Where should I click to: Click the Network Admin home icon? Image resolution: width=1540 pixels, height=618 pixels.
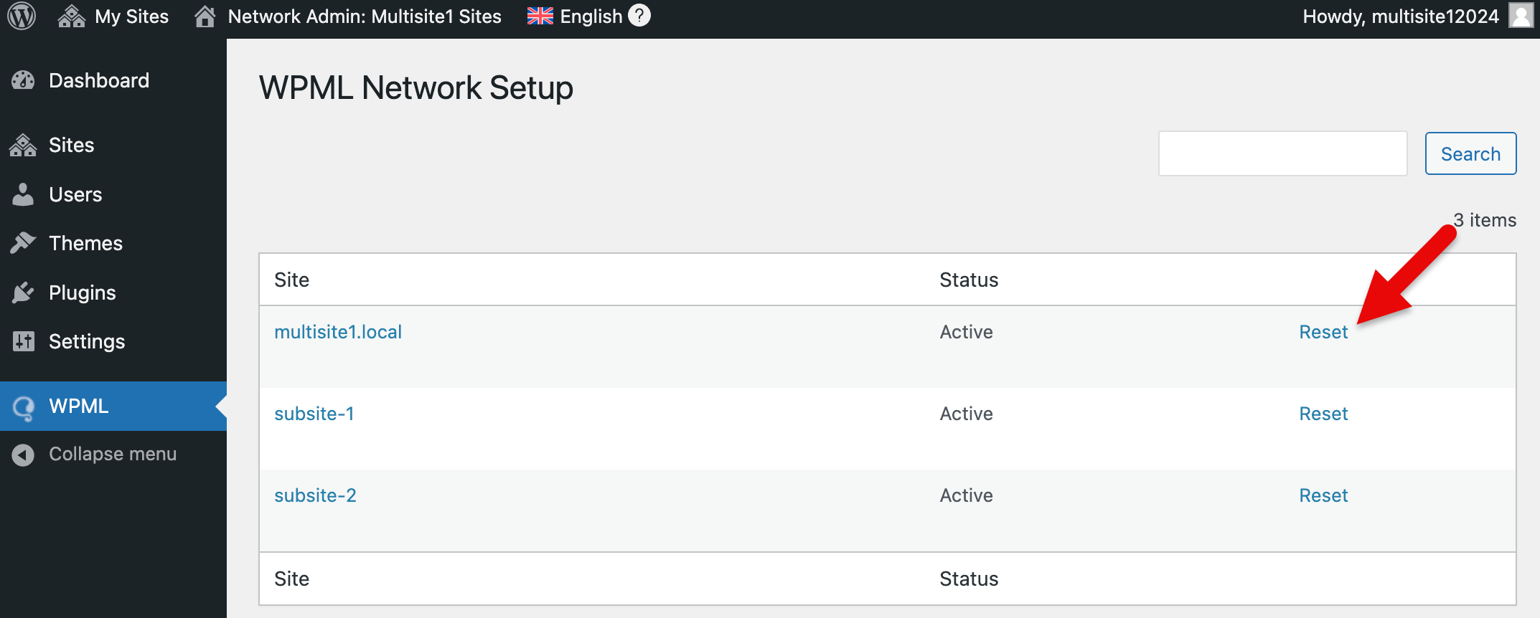[x=205, y=16]
